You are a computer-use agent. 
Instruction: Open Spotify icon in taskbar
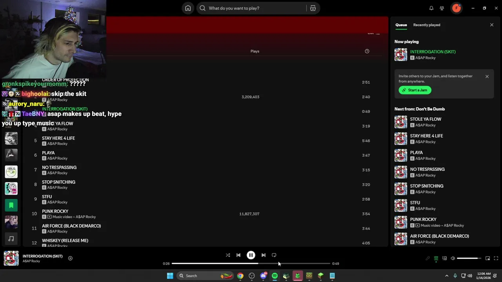tap(275, 276)
